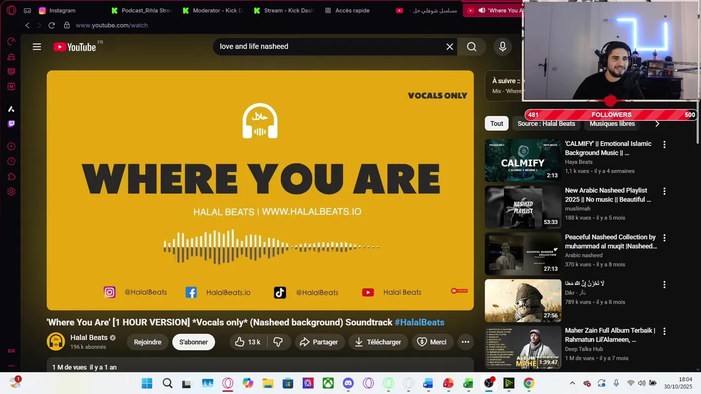Image resolution: width=701 pixels, height=394 pixels.
Task: Click the S'abonner button
Action: click(193, 342)
